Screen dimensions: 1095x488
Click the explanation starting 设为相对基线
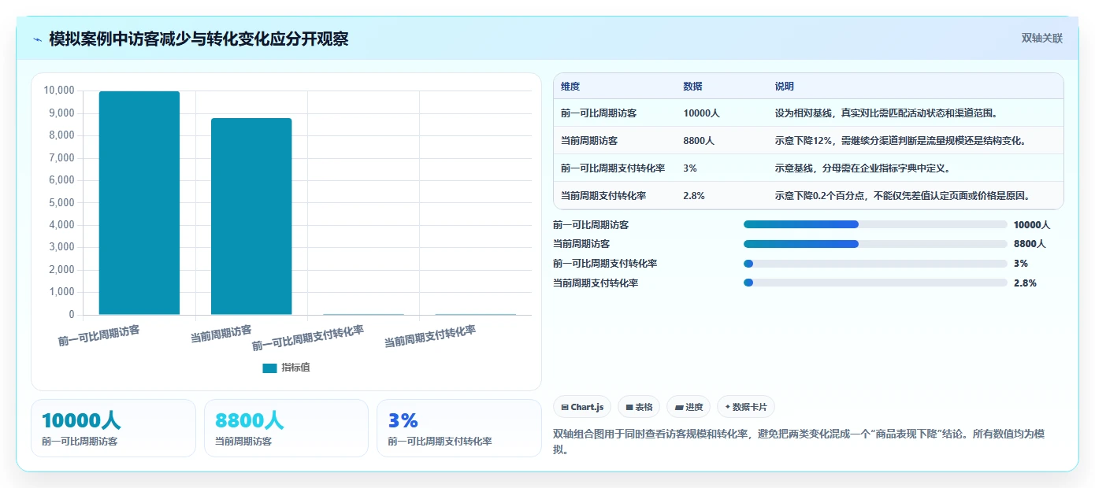[887, 113]
